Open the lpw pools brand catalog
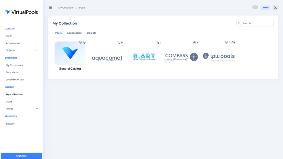The height and width of the screenshot is (159, 283). (219, 57)
